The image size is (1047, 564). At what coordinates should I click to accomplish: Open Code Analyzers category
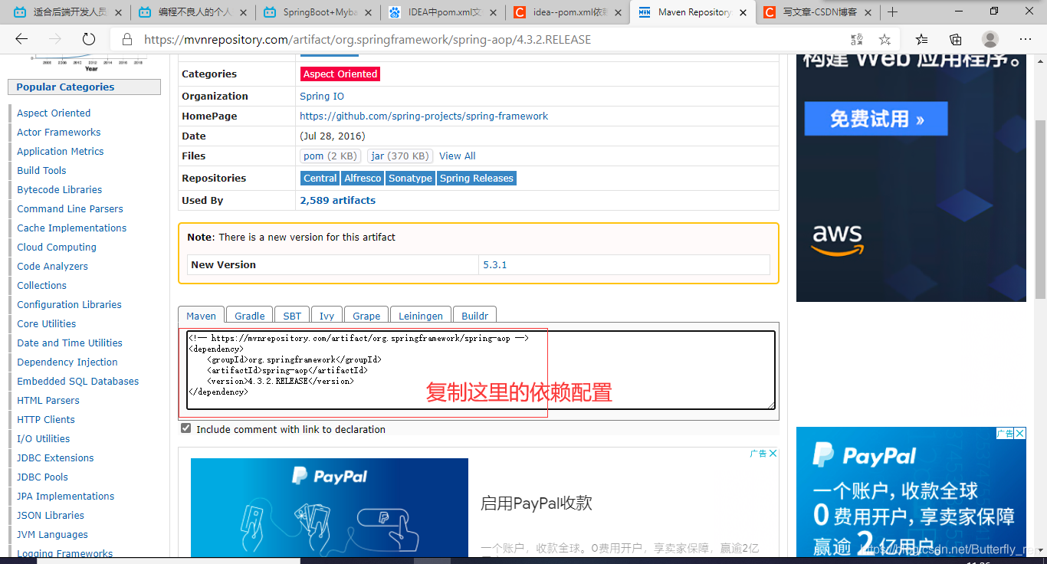pyautogui.click(x=53, y=266)
